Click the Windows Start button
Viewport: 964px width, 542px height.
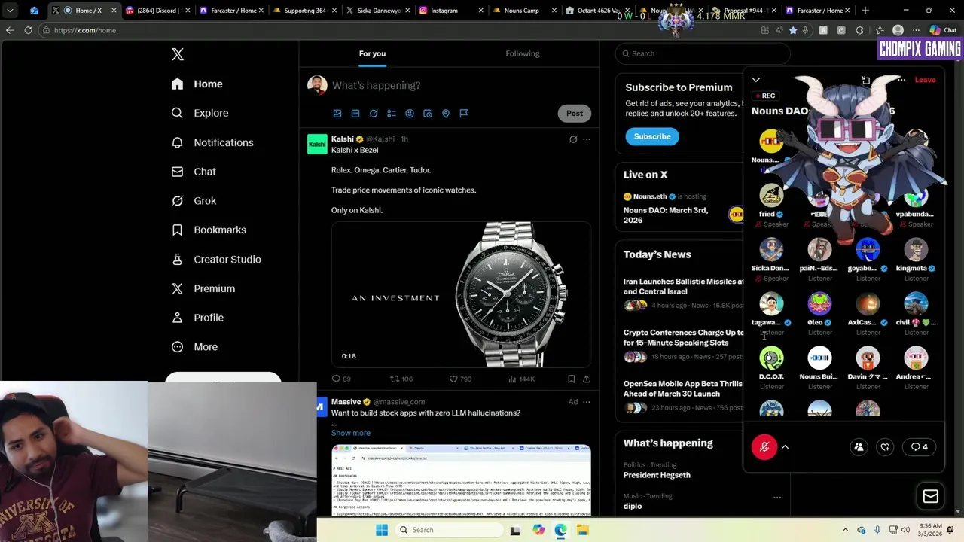click(382, 530)
